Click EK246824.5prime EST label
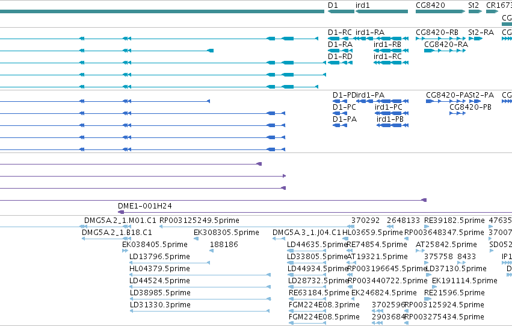 [x=384, y=293]
